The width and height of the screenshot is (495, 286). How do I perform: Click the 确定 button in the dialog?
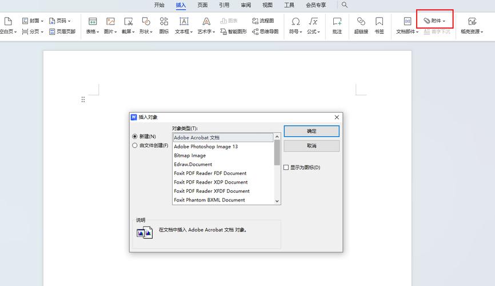[x=312, y=131]
